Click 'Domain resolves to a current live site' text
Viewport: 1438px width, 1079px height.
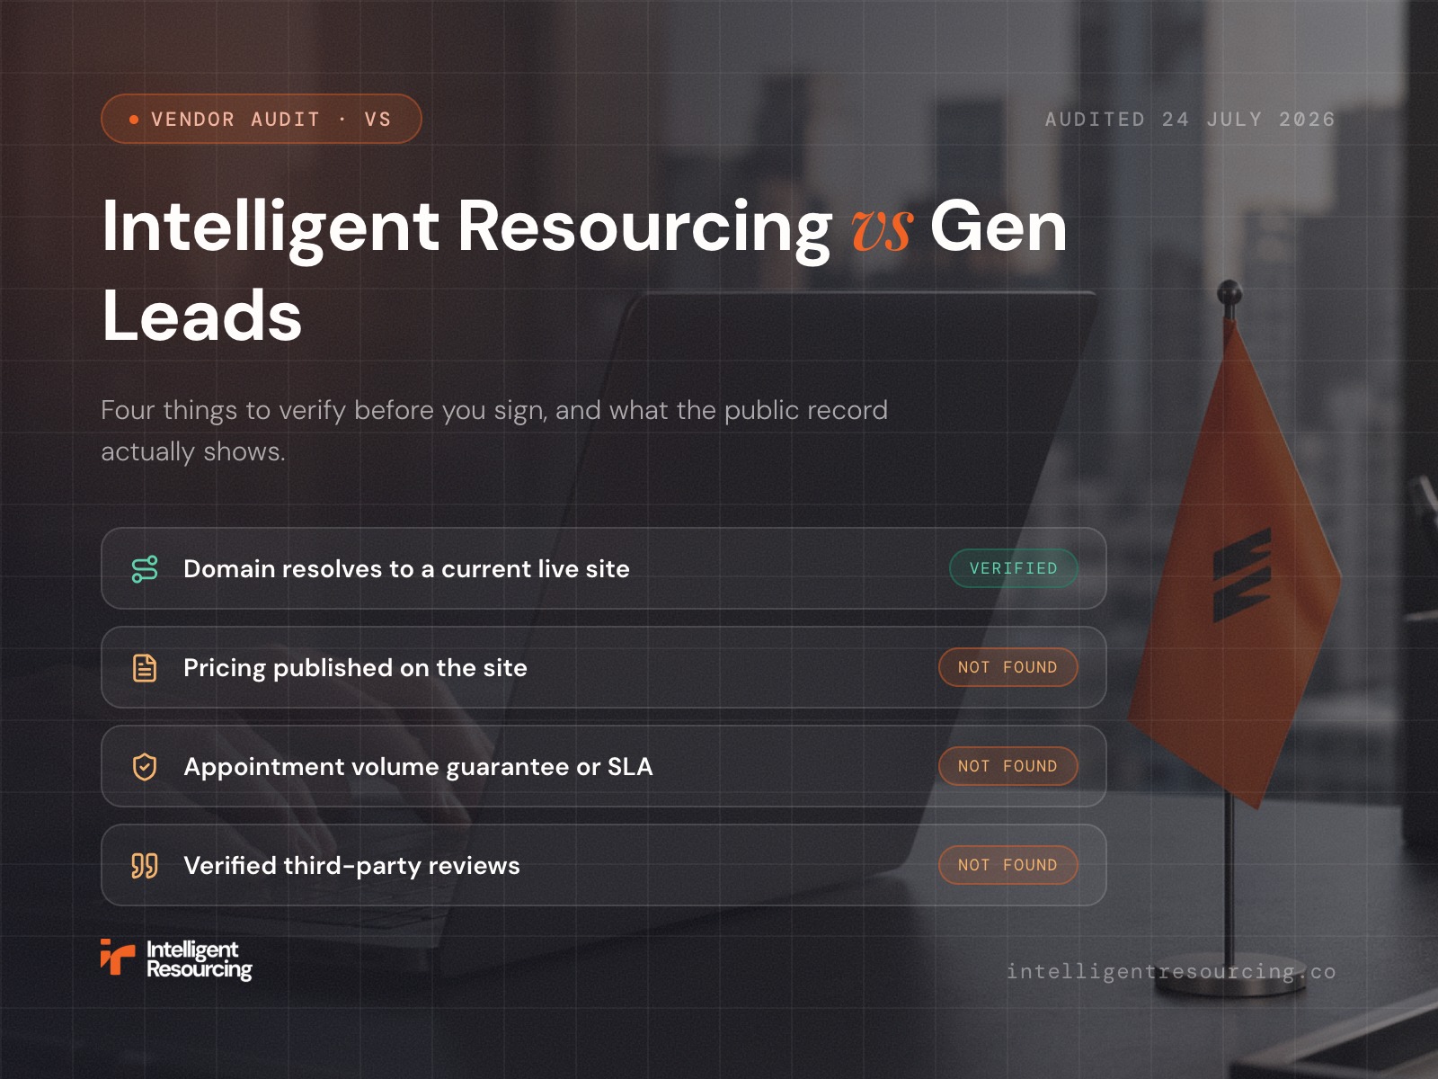(x=406, y=569)
